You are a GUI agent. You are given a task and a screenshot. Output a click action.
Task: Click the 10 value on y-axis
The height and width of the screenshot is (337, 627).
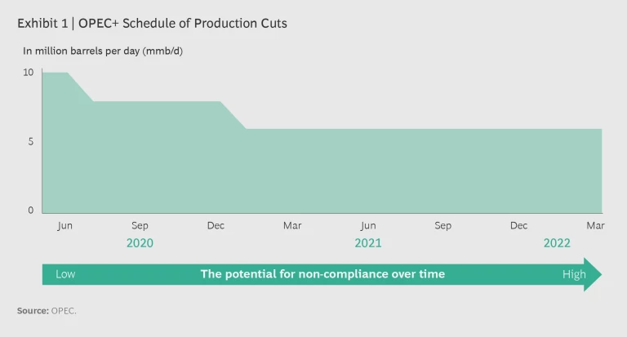29,72
